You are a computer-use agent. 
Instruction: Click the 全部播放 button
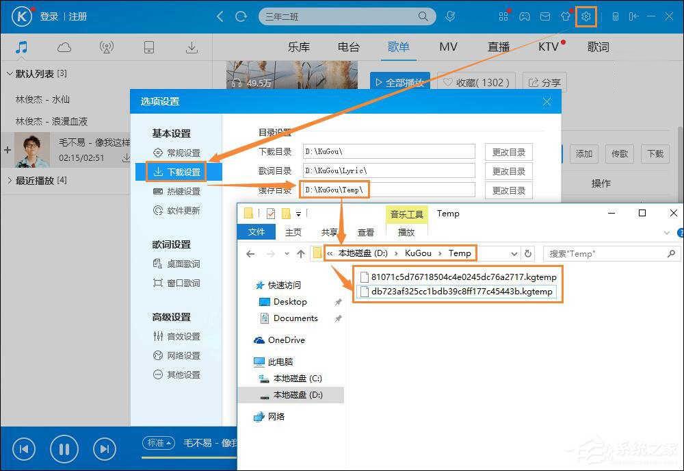click(x=399, y=81)
